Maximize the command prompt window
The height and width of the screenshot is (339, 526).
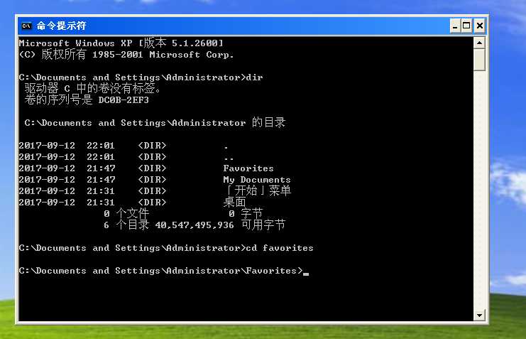tap(466, 26)
